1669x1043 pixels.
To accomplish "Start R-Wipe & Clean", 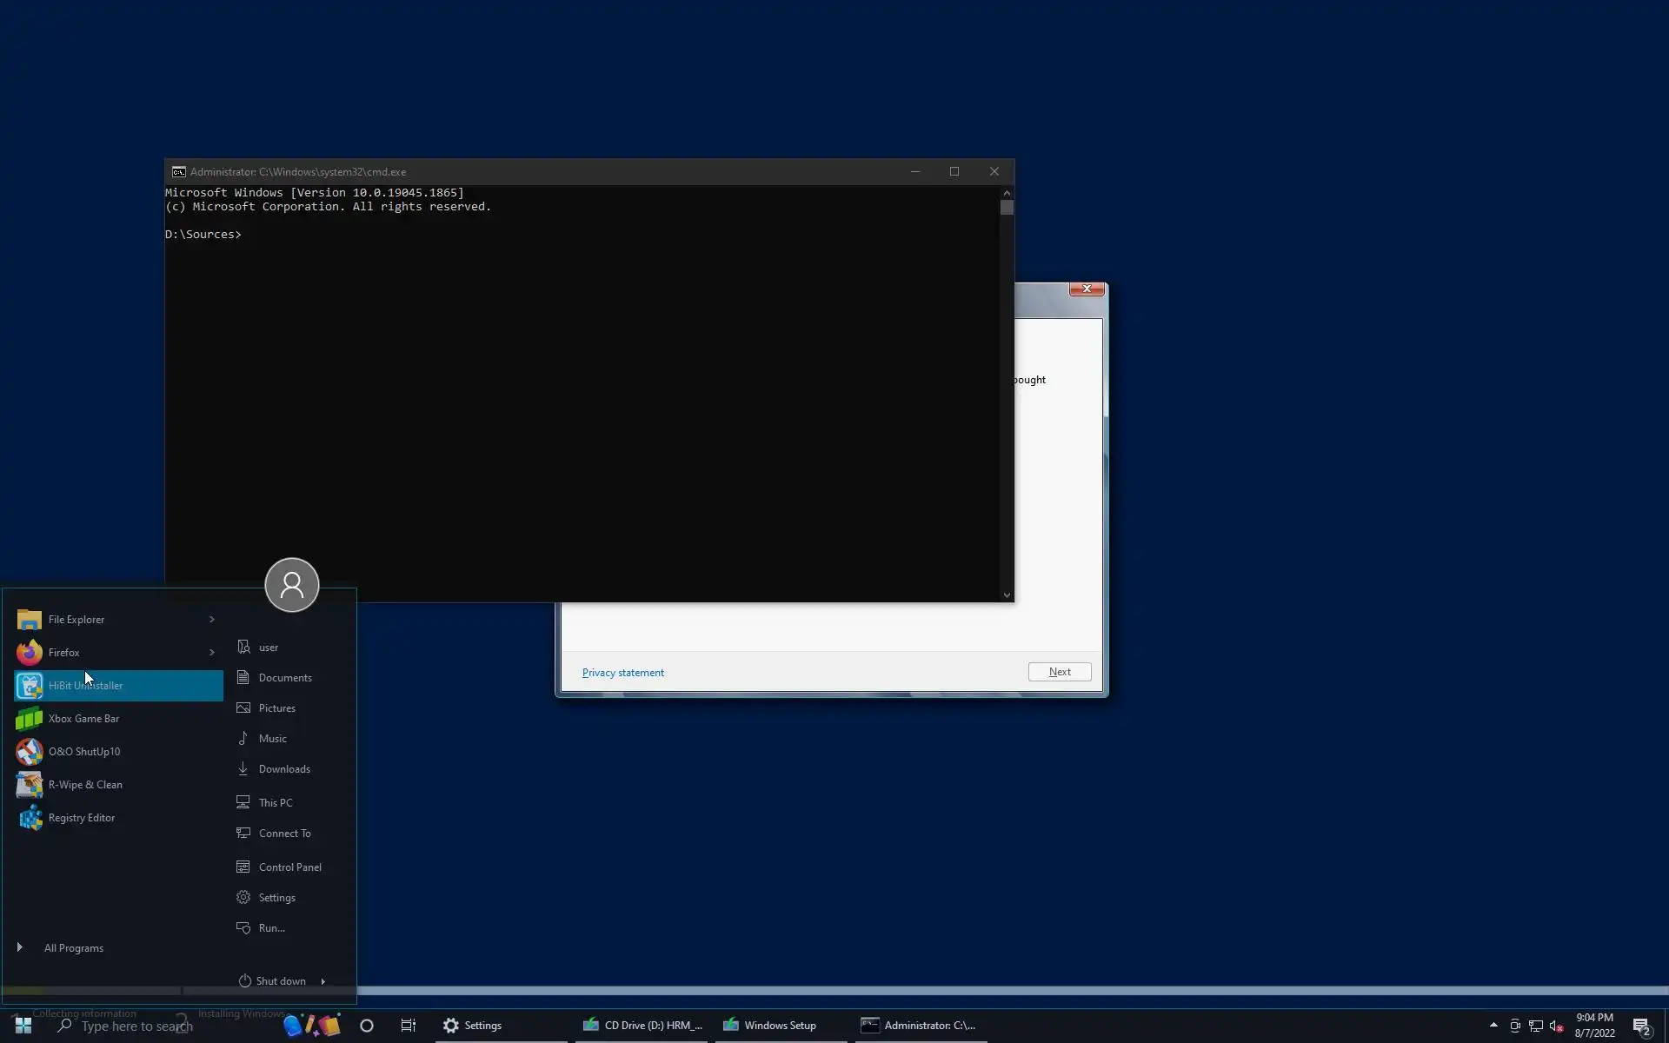I will tap(84, 785).
